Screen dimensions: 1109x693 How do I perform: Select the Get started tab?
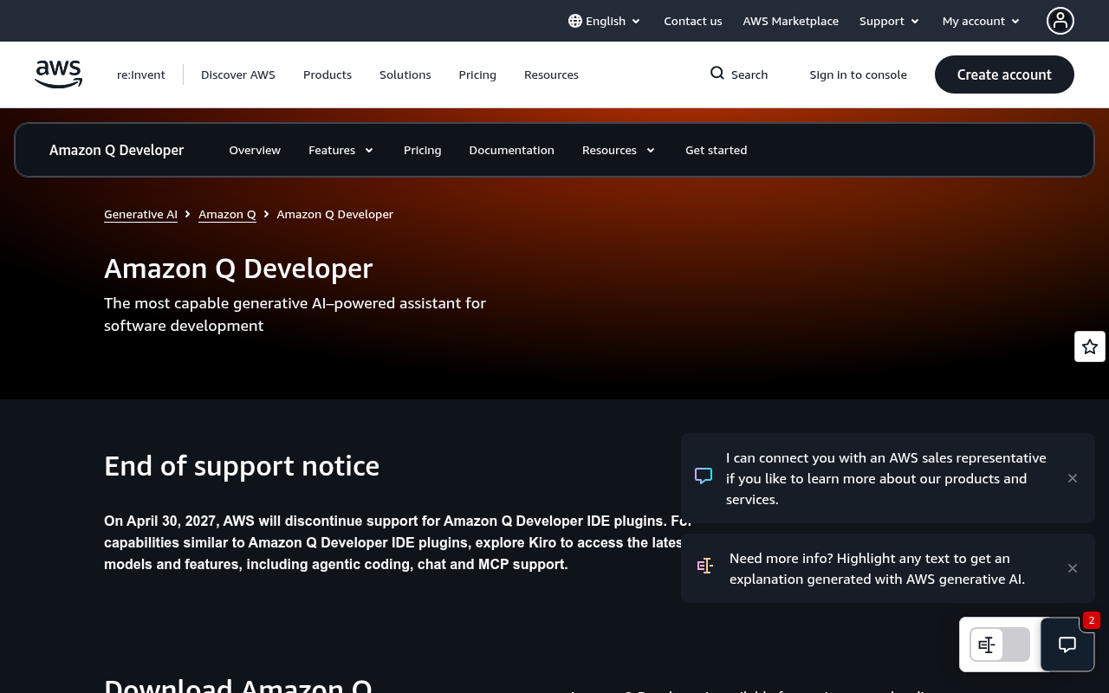coord(717,150)
